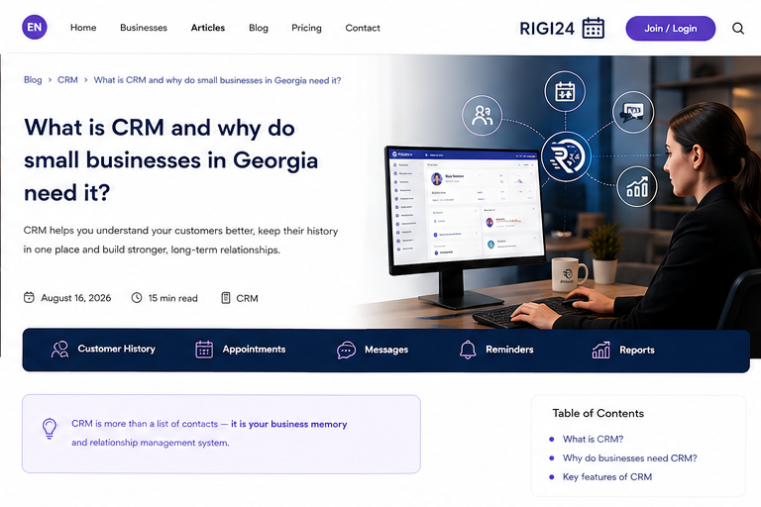Image resolution: width=761 pixels, height=507 pixels.
Task: Click the Table of Contents heading
Action: point(598,413)
